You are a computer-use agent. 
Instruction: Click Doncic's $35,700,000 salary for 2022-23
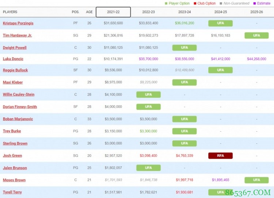[148, 59]
